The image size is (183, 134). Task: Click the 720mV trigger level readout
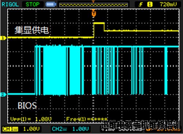(x=168, y=4)
